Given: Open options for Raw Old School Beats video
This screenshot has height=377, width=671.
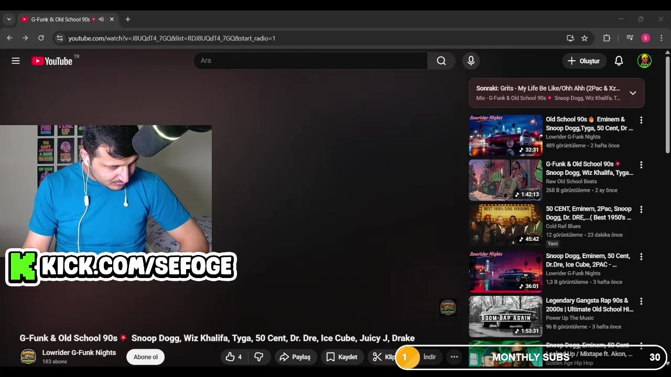Looking at the screenshot, I should (x=641, y=165).
